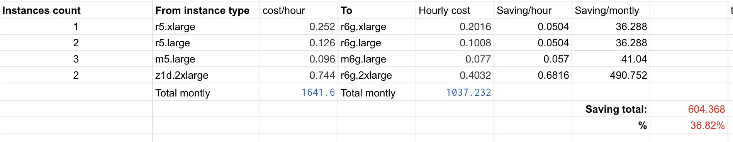Select the 'Instances count' header cell
733x142 pixels.
76,10
